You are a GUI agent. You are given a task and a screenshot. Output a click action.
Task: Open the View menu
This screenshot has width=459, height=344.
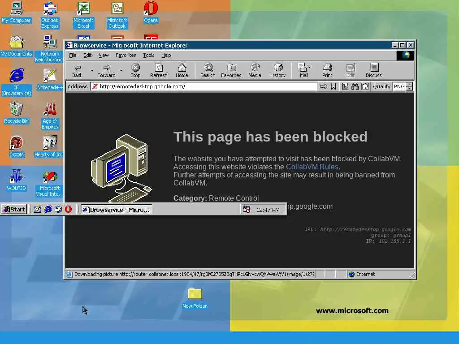pyautogui.click(x=104, y=55)
